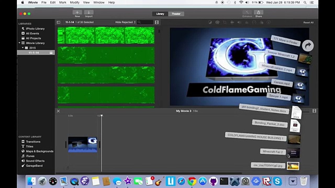Click the New project plus button
Viewport: 335px width, 188px height.
(x=77, y=12)
